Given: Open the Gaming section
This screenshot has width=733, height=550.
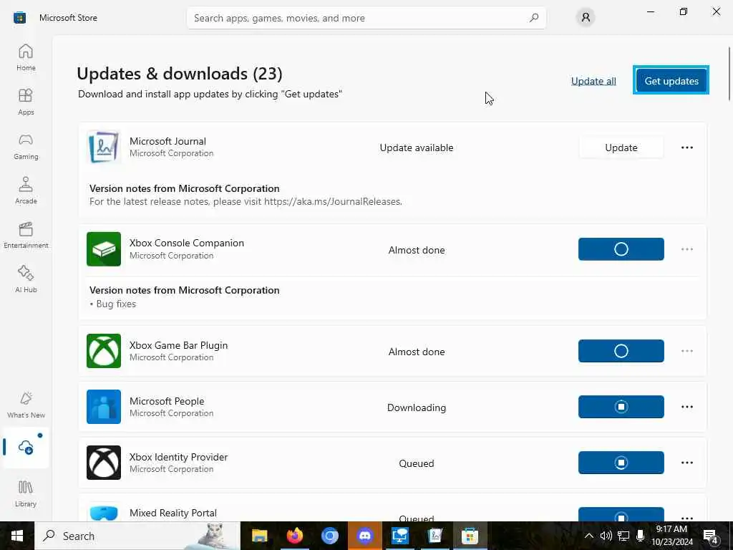Looking at the screenshot, I should 26,146.
